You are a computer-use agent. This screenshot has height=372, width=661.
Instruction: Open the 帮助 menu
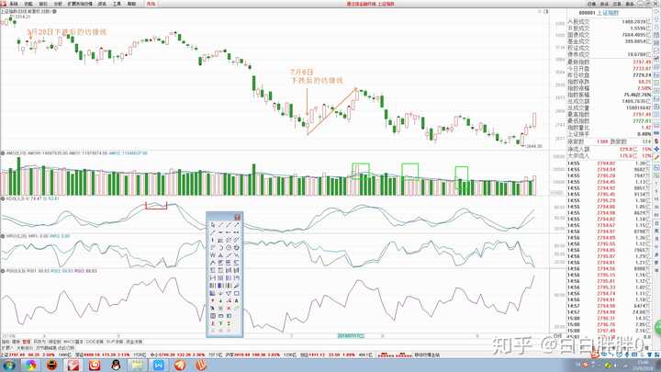131,4
